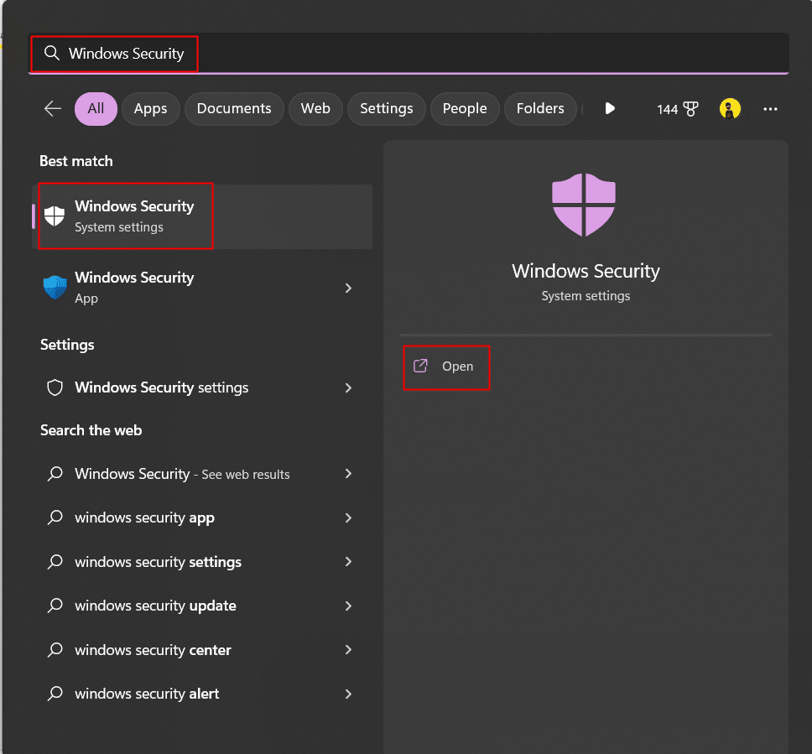Viewport: 812px width, 754px height.
Task: Switch to the Web filter tab
Action: tap(315, 109)
